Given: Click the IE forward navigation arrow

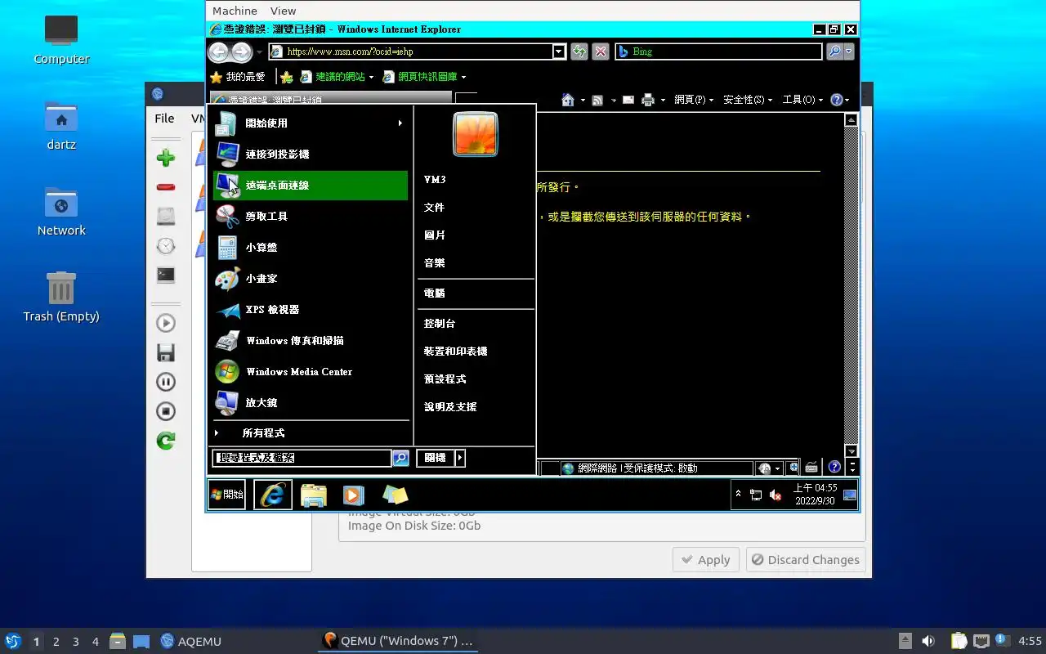Looking at the screenshot, I should (241, 52).
